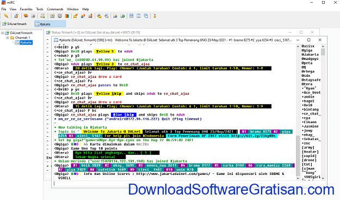Select nick @giga in nick list
340x200 pixels.
[x=307, y=50]
